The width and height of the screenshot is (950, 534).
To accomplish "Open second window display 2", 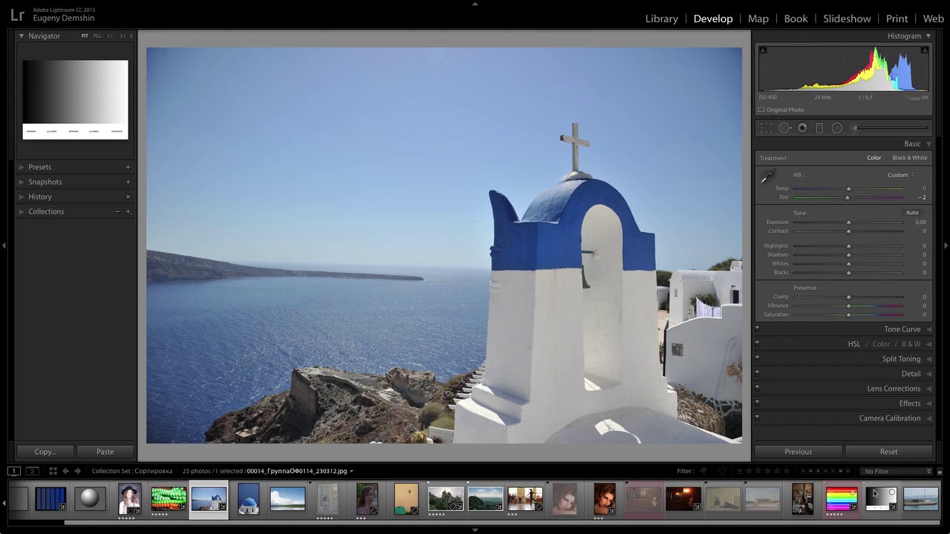I will point(32,471).
